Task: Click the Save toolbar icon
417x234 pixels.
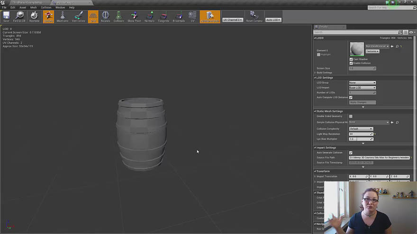Action: [6, 17]
